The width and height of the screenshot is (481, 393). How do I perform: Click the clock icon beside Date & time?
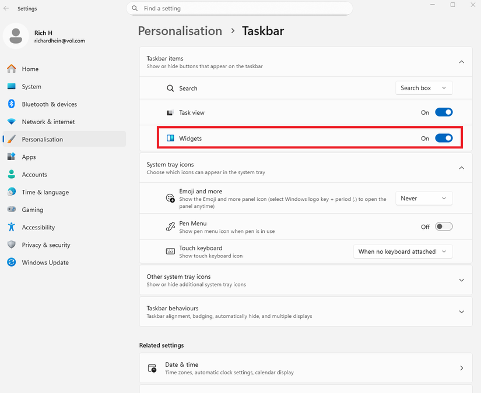[x=152, y=368]
